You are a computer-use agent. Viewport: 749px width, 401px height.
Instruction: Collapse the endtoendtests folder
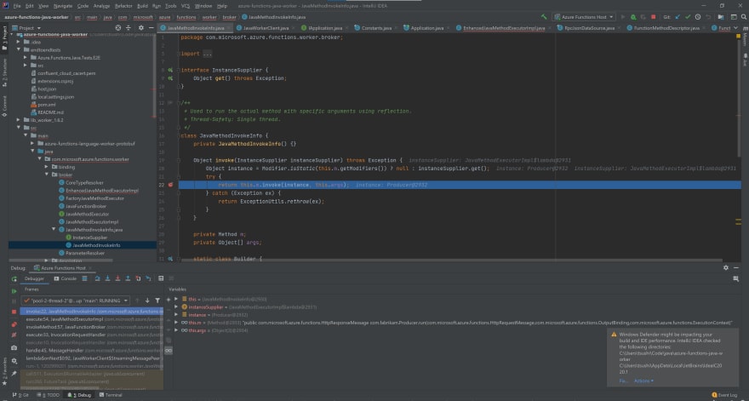(x=19, y=49)
